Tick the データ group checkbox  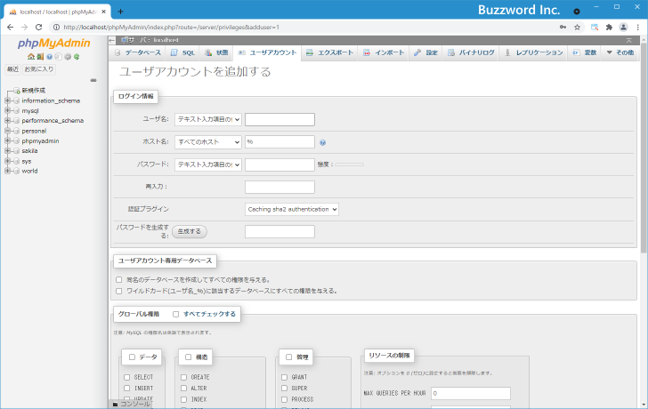(x=133, y=357)
